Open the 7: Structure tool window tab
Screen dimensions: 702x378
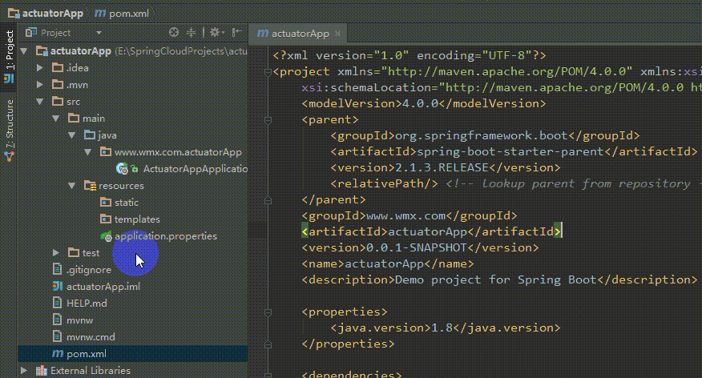10,131
